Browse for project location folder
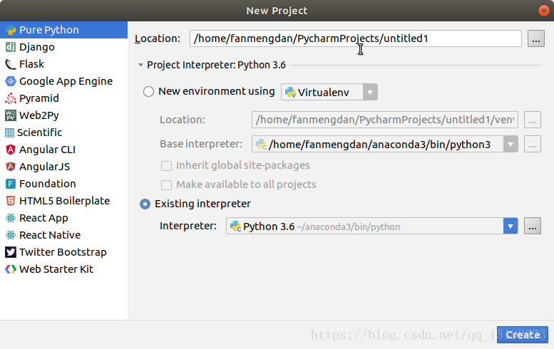554x349 pixels. 536,38
